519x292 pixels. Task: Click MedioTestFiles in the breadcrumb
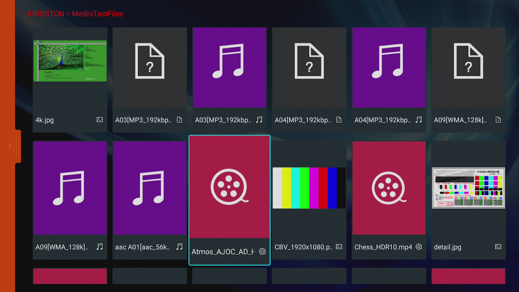pyautogui.click(x=97, y=14)
